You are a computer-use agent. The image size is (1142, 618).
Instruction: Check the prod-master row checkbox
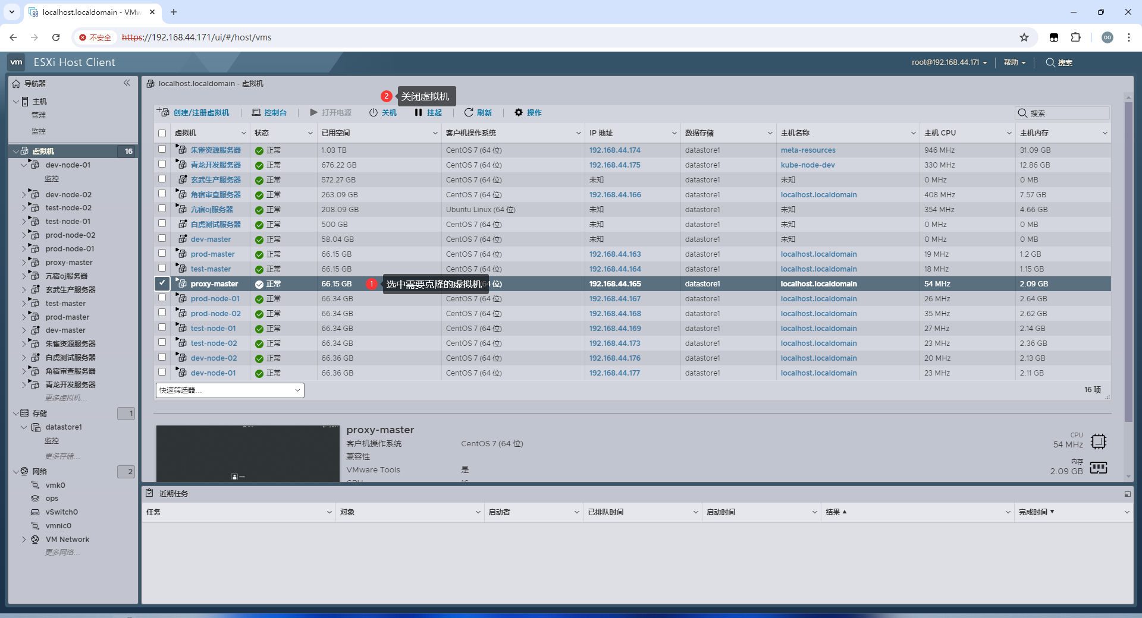tap(162, 253)
